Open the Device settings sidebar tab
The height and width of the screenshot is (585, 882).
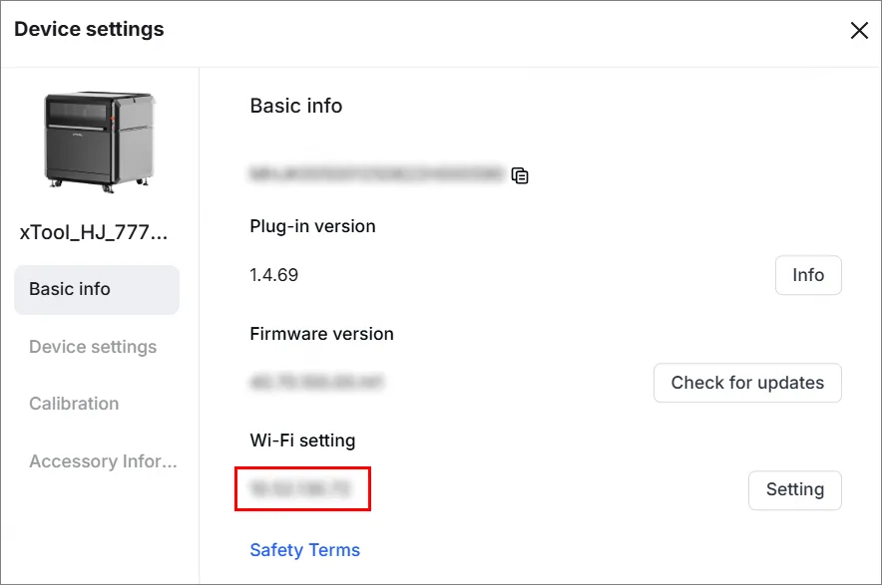pos(93,347)
